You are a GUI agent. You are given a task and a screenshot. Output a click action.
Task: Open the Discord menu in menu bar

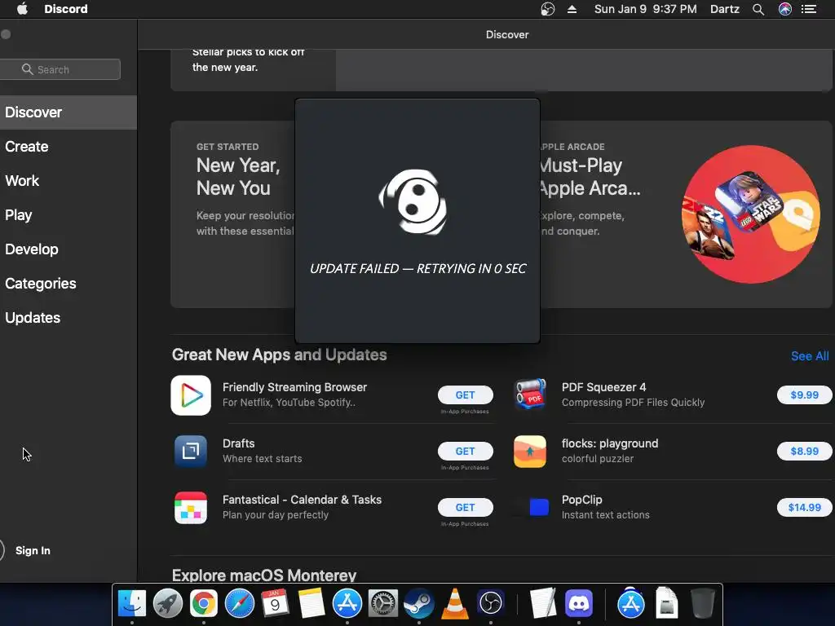coord(66,9)
